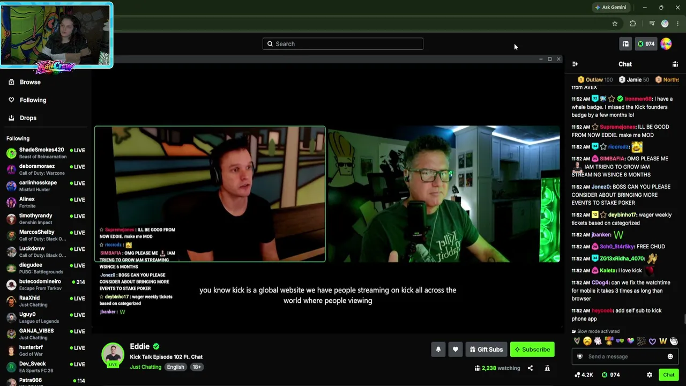Open the rainbow user avatar menu

pos(666,44)
